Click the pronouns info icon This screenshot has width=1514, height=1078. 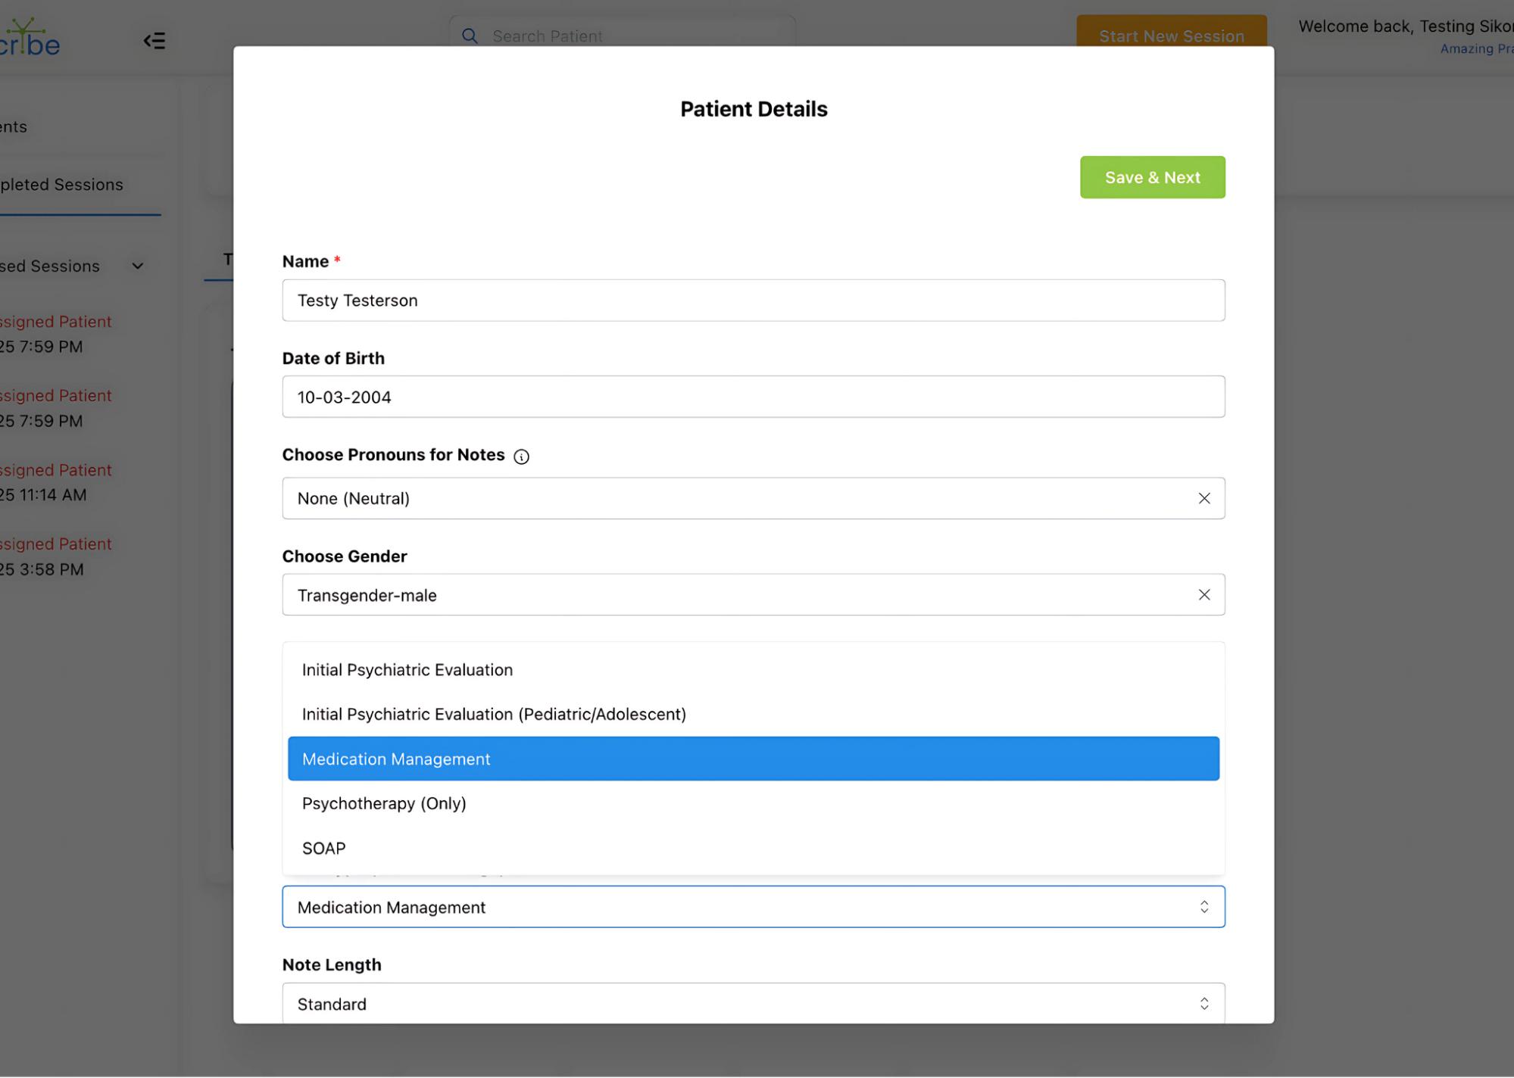pyautogui.click(x=521, y=456)
